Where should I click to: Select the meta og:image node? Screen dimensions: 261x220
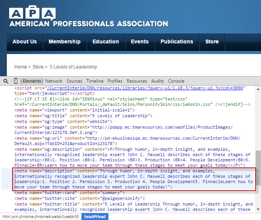pyautogui.click(x=124, y=130)
